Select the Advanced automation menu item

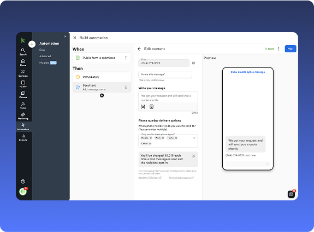[x=45, y=56]
